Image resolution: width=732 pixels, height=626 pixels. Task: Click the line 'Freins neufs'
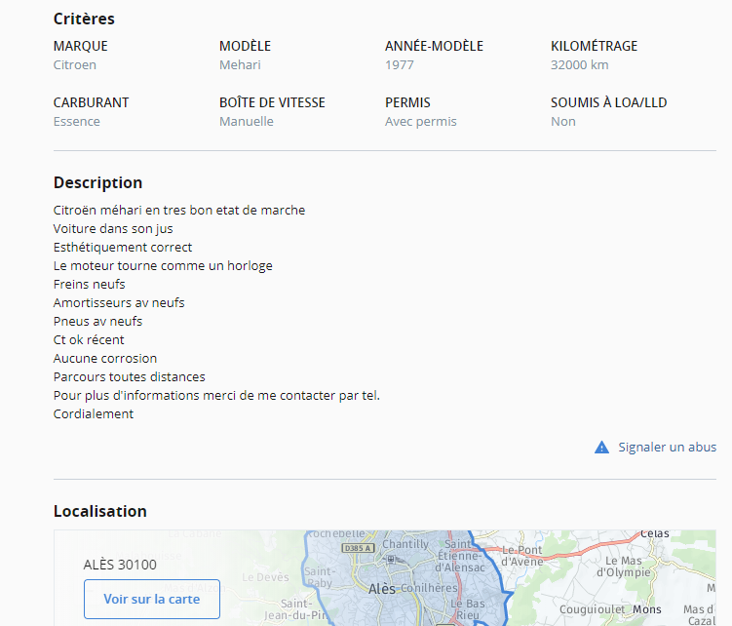point(89,284)
